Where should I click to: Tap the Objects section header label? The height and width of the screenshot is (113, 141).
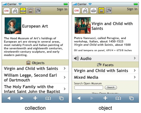click(x=38, y=63)
